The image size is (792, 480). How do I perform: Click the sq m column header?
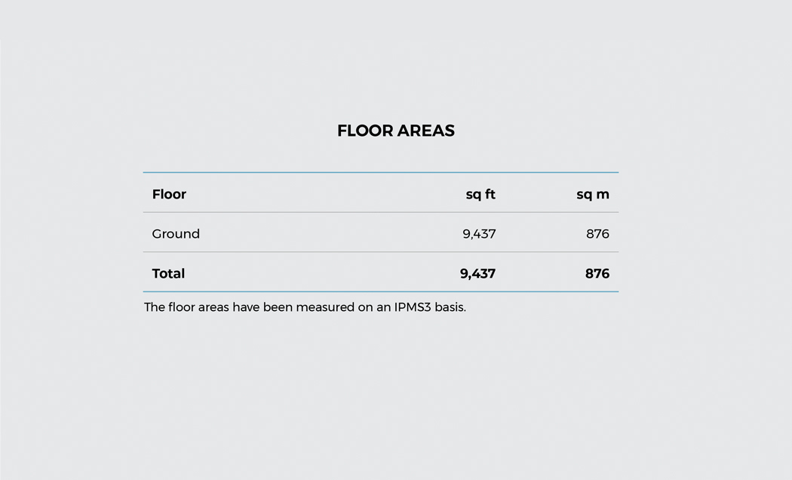click(x=592, y=195)
